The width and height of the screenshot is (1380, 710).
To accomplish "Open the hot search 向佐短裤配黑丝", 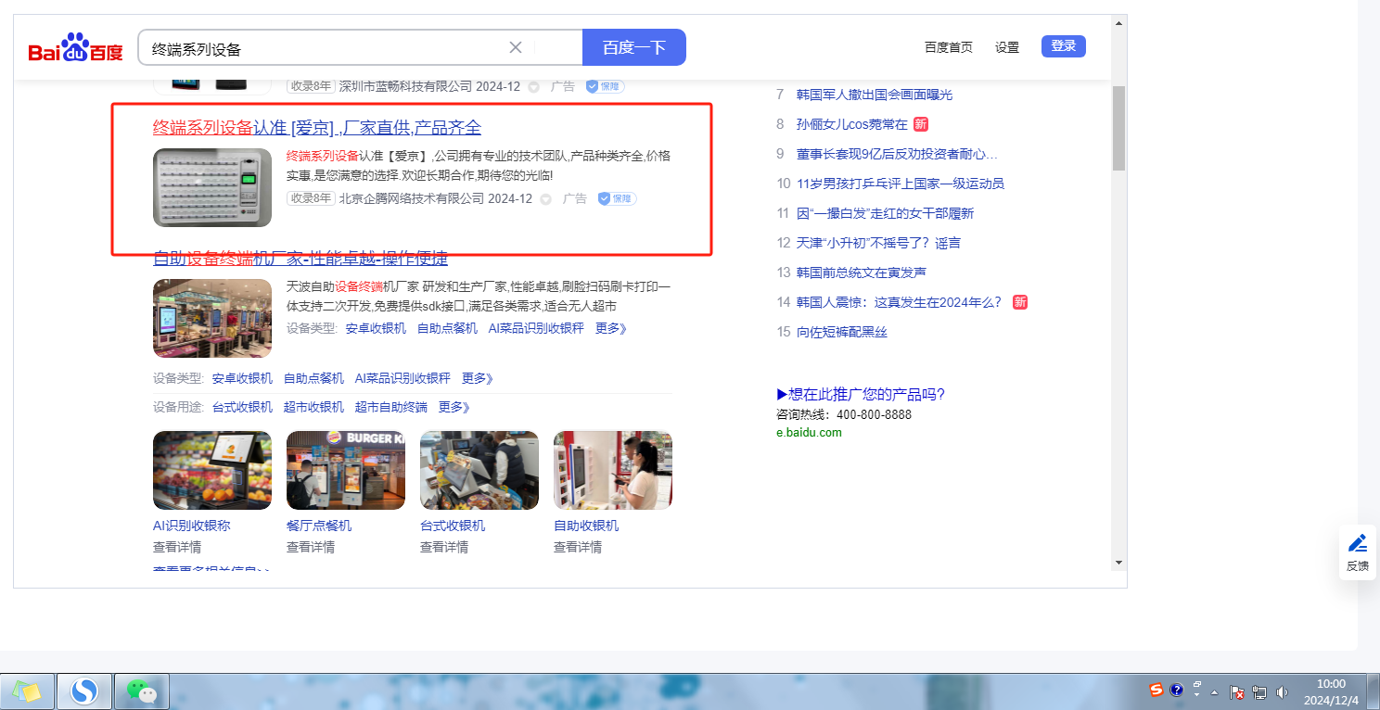I will pos(842,332).
